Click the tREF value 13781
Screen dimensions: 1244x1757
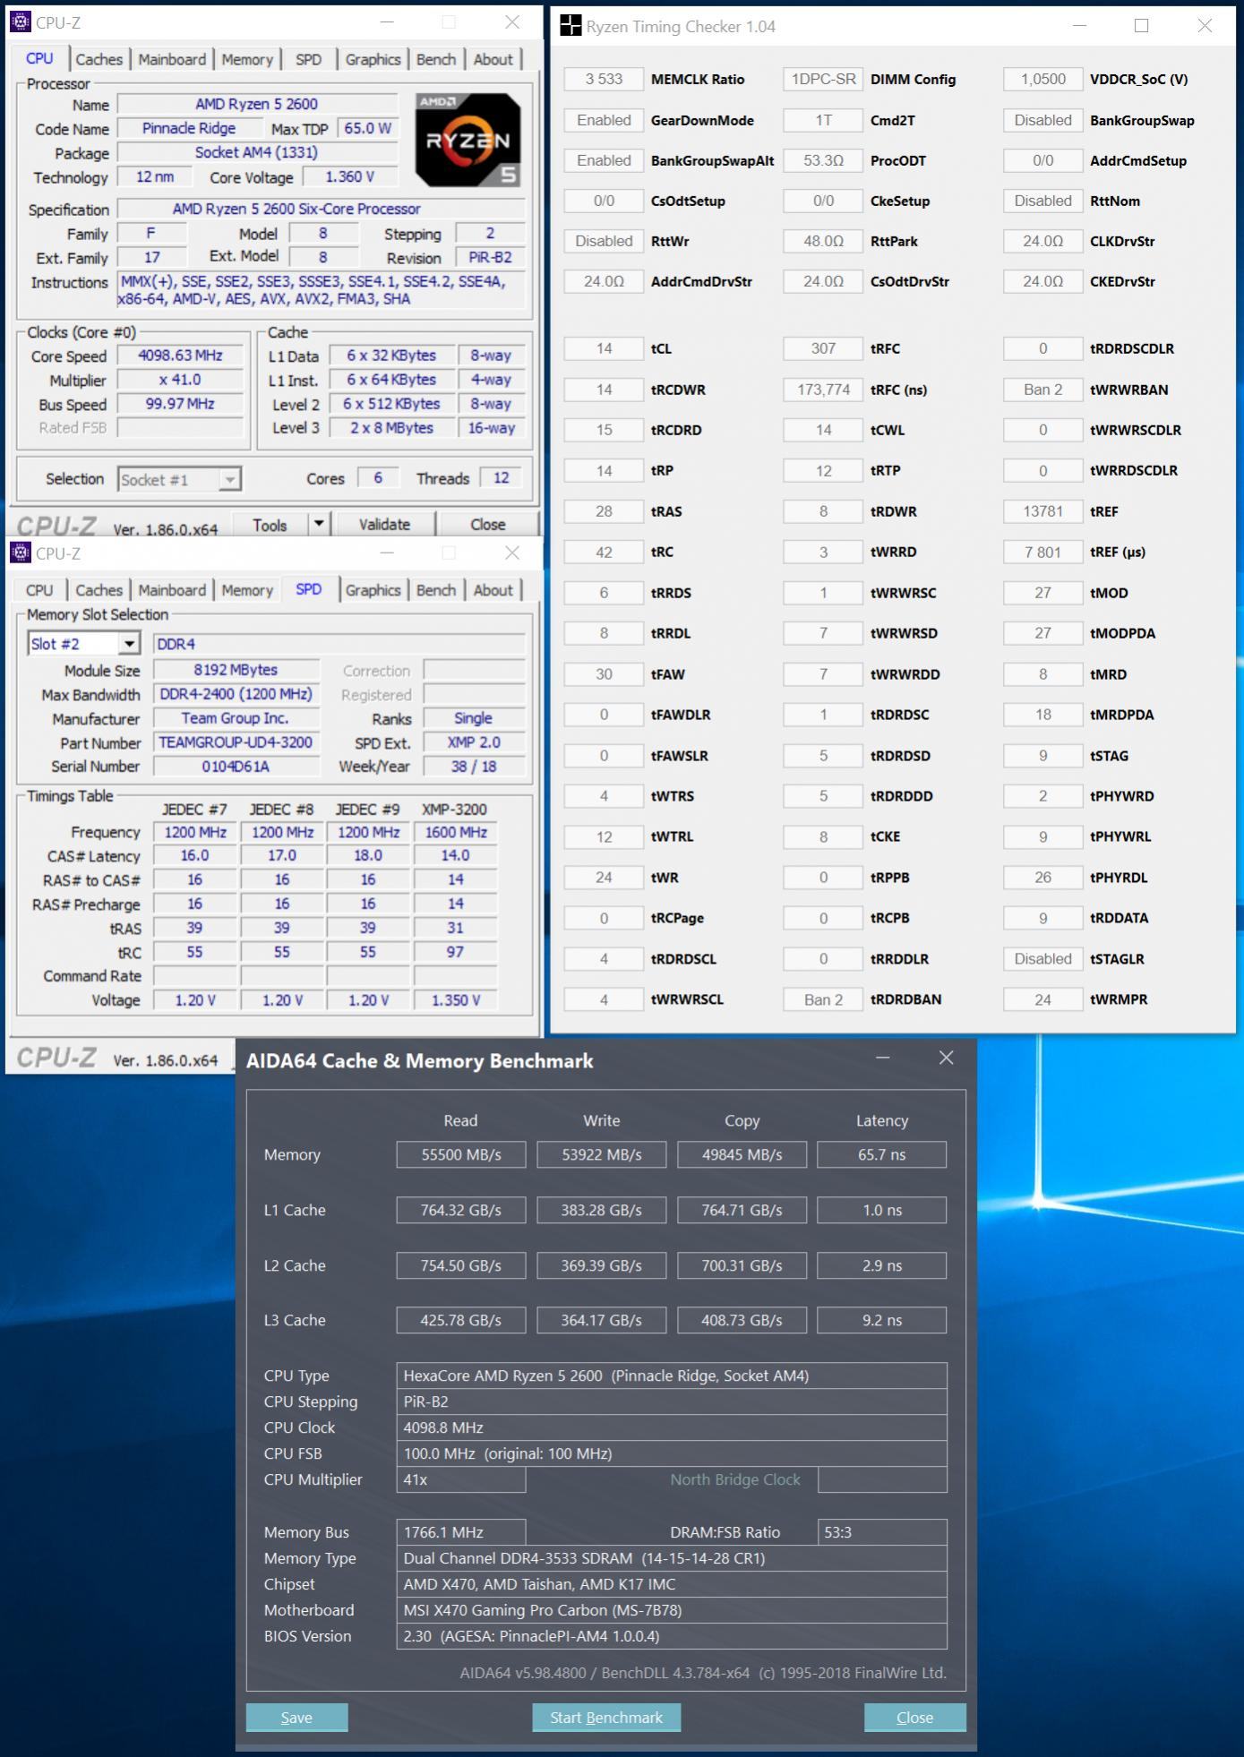pyautogui.click(x=1043, y=511)
